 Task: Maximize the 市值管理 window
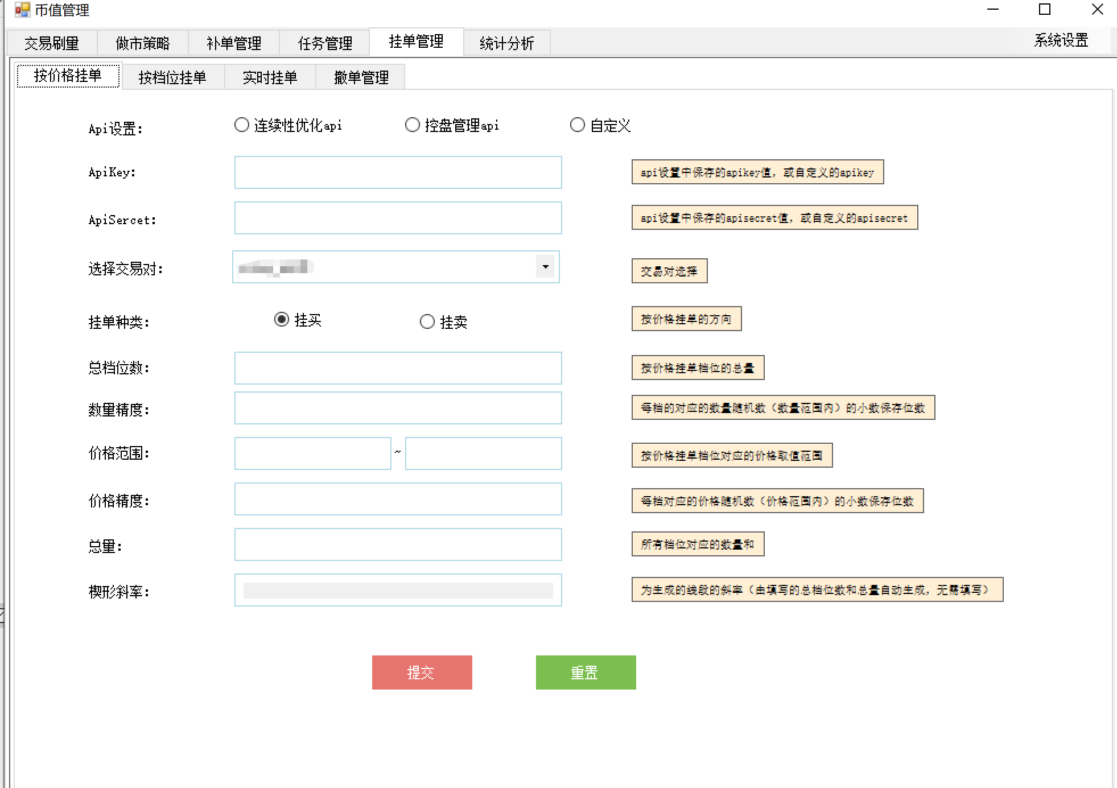coord(1045,10)
